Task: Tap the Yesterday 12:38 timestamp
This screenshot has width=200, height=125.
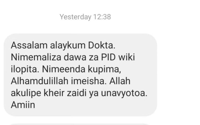Action: pos(85,17)
